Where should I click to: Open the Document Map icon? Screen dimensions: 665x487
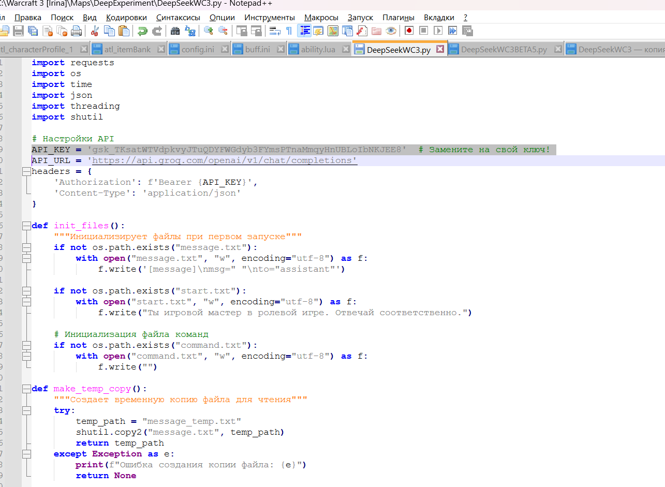[x=333, y=31]
